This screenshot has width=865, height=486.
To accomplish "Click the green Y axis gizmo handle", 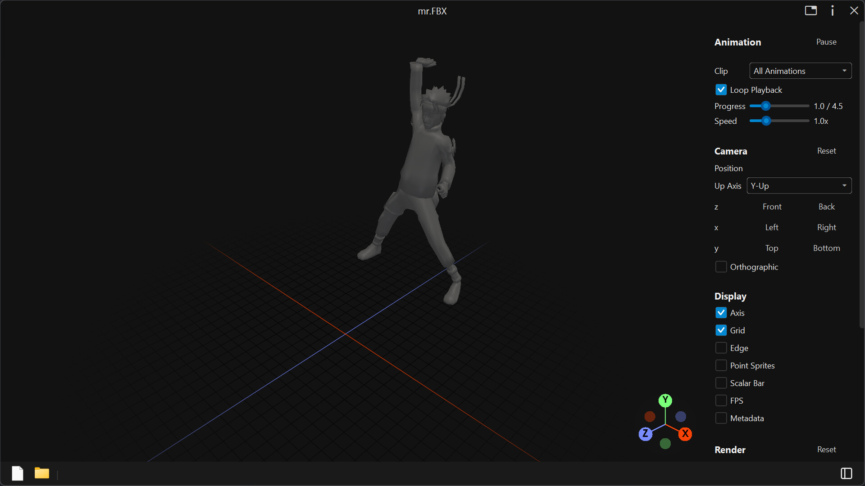I will coord(665,400).
